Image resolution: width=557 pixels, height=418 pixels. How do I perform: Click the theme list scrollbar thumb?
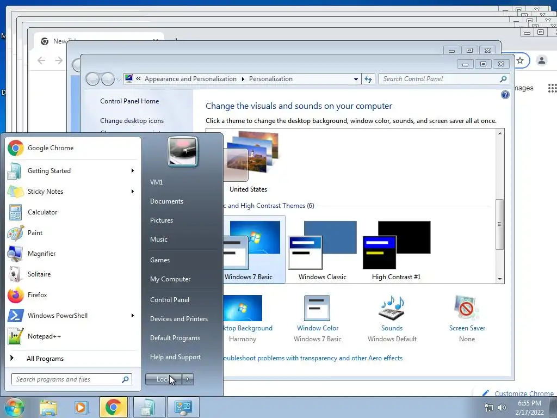click(x=499, y=224)
